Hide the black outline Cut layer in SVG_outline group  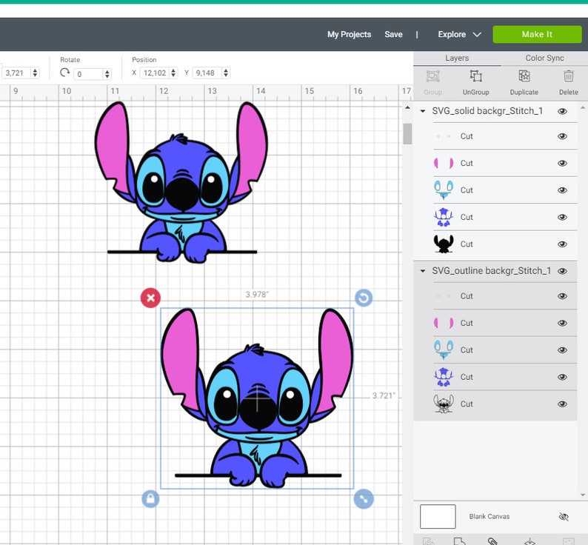pos(562,404)
